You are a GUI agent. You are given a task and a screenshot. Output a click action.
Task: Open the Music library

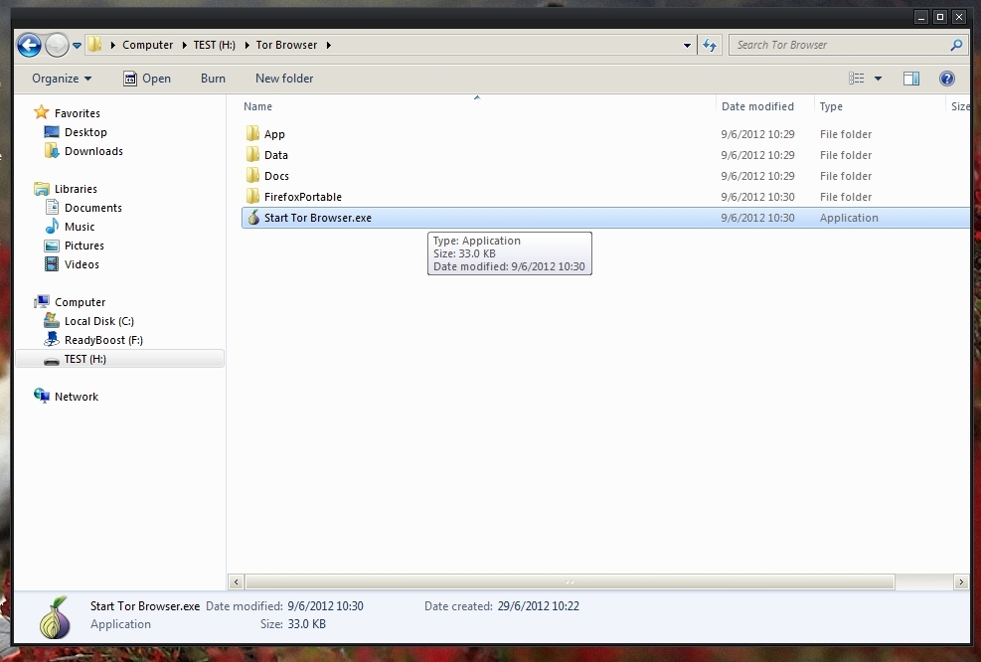80,227
